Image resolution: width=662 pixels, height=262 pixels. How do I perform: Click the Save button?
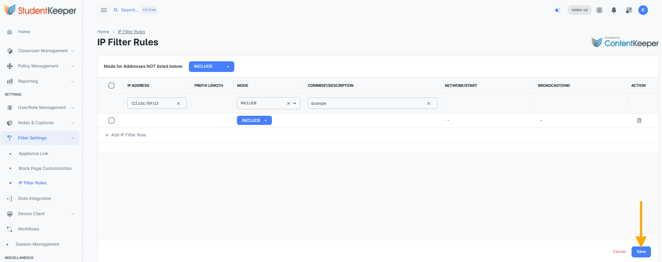click(x=641, y=252)
